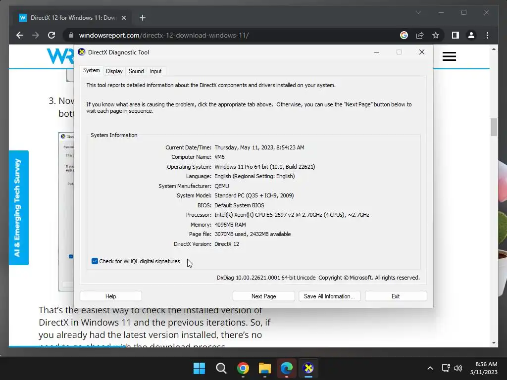Click the Computer Name value VM6
Screen dimensions: 507x380
point(219,157)
